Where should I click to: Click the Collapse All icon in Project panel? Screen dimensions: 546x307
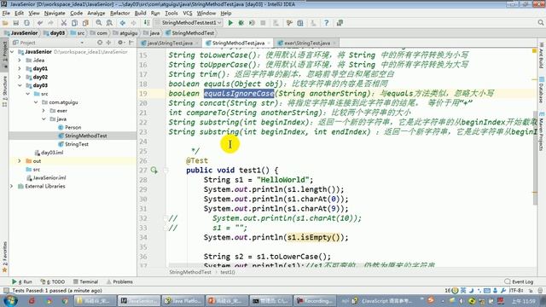pyautogui.click(x=108, y=43)
